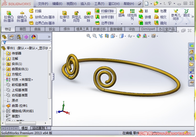The height and width of the screenshot is (137, 196).
Task: Click the feature tree horizontal scrollbar
Action: (x=21, y=123)
